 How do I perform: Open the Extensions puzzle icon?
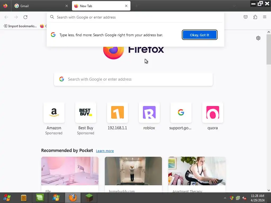(255, 17)
